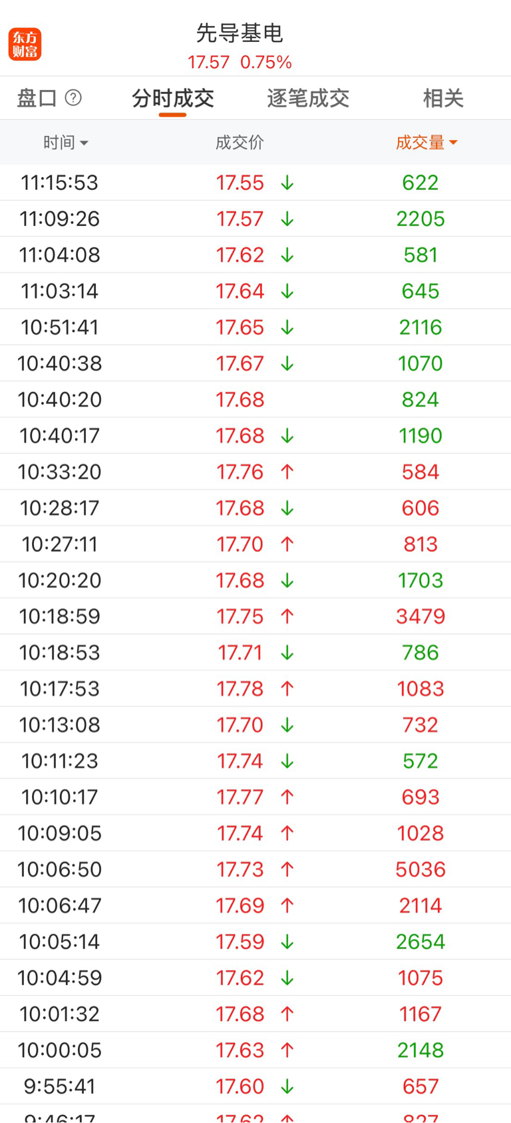Click the red up arrow on the 10:06:50 row

click(x=287, y=869)
